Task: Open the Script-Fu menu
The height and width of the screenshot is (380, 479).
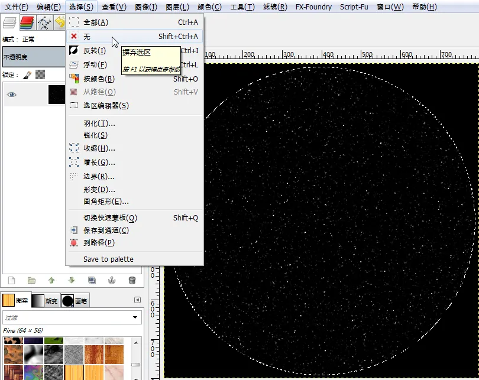Action: [354, 7]
